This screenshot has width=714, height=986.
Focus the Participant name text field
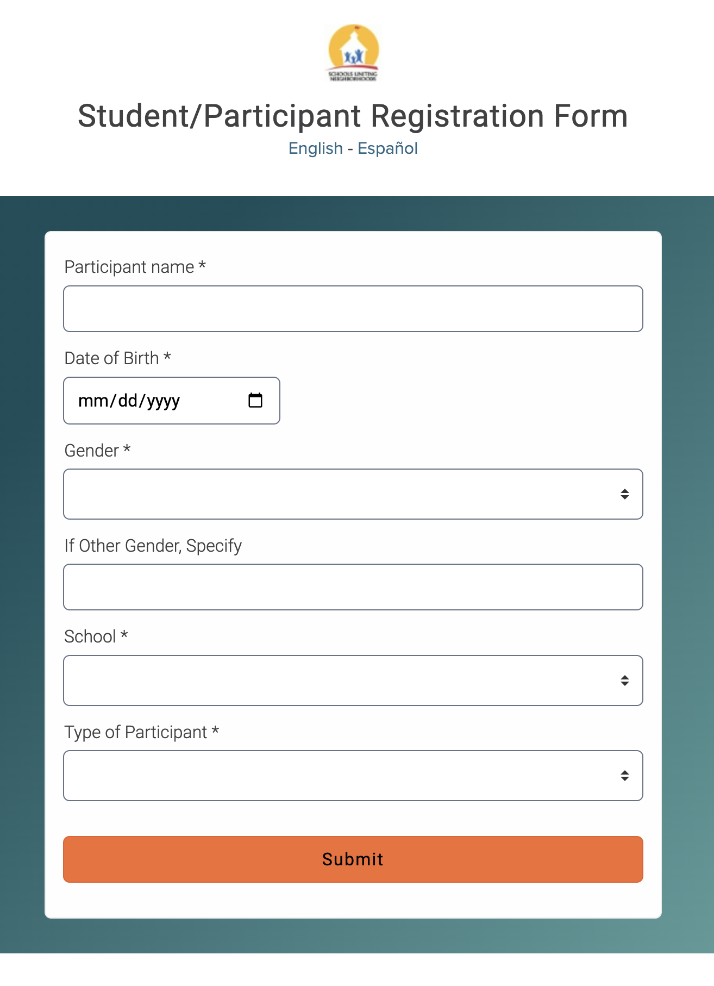click(x=353, y=309)
